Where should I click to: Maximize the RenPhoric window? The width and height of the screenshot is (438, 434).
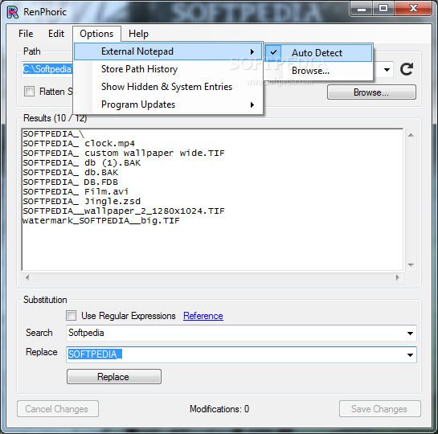pos(383,9)
